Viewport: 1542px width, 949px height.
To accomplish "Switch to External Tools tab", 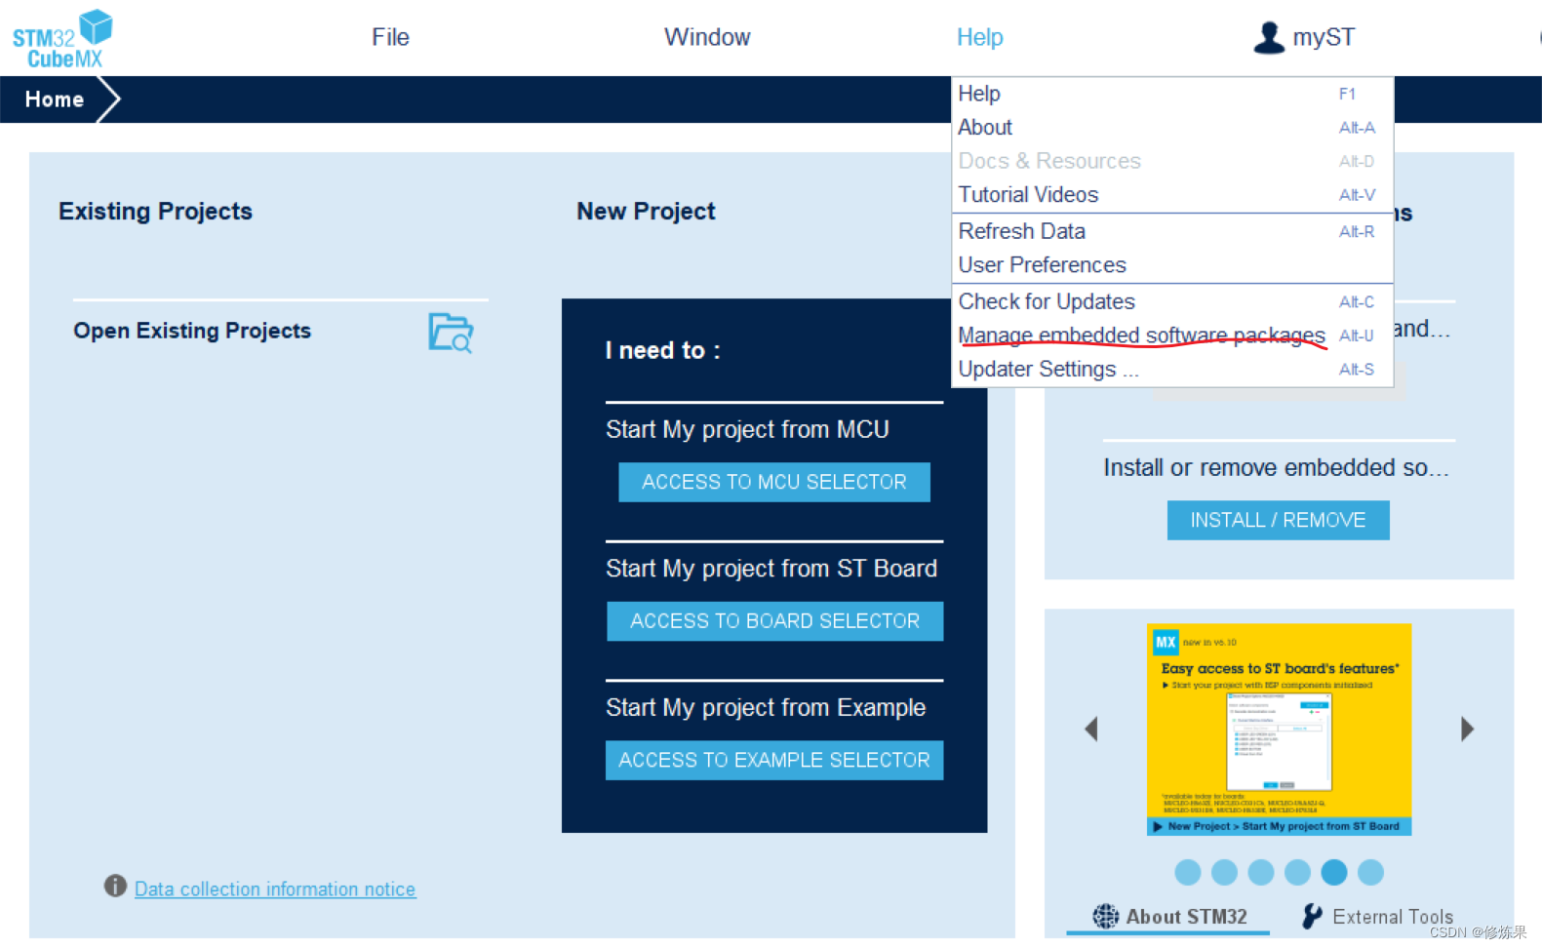I will click(1377, 916).
